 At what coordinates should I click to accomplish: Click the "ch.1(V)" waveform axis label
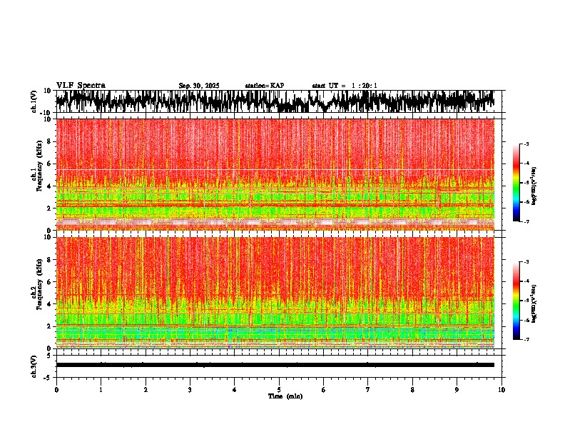click(x=34, y=101)
